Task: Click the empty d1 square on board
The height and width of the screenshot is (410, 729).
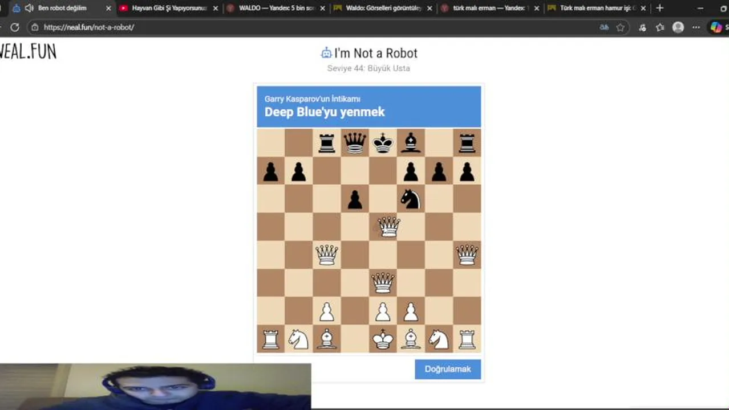Action: tap(355, 339)
